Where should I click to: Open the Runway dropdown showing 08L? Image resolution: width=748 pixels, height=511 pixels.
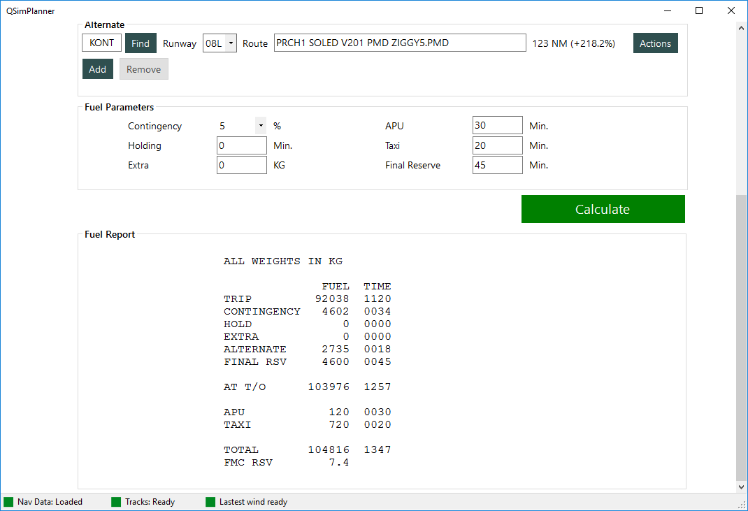tap(220, 43)
